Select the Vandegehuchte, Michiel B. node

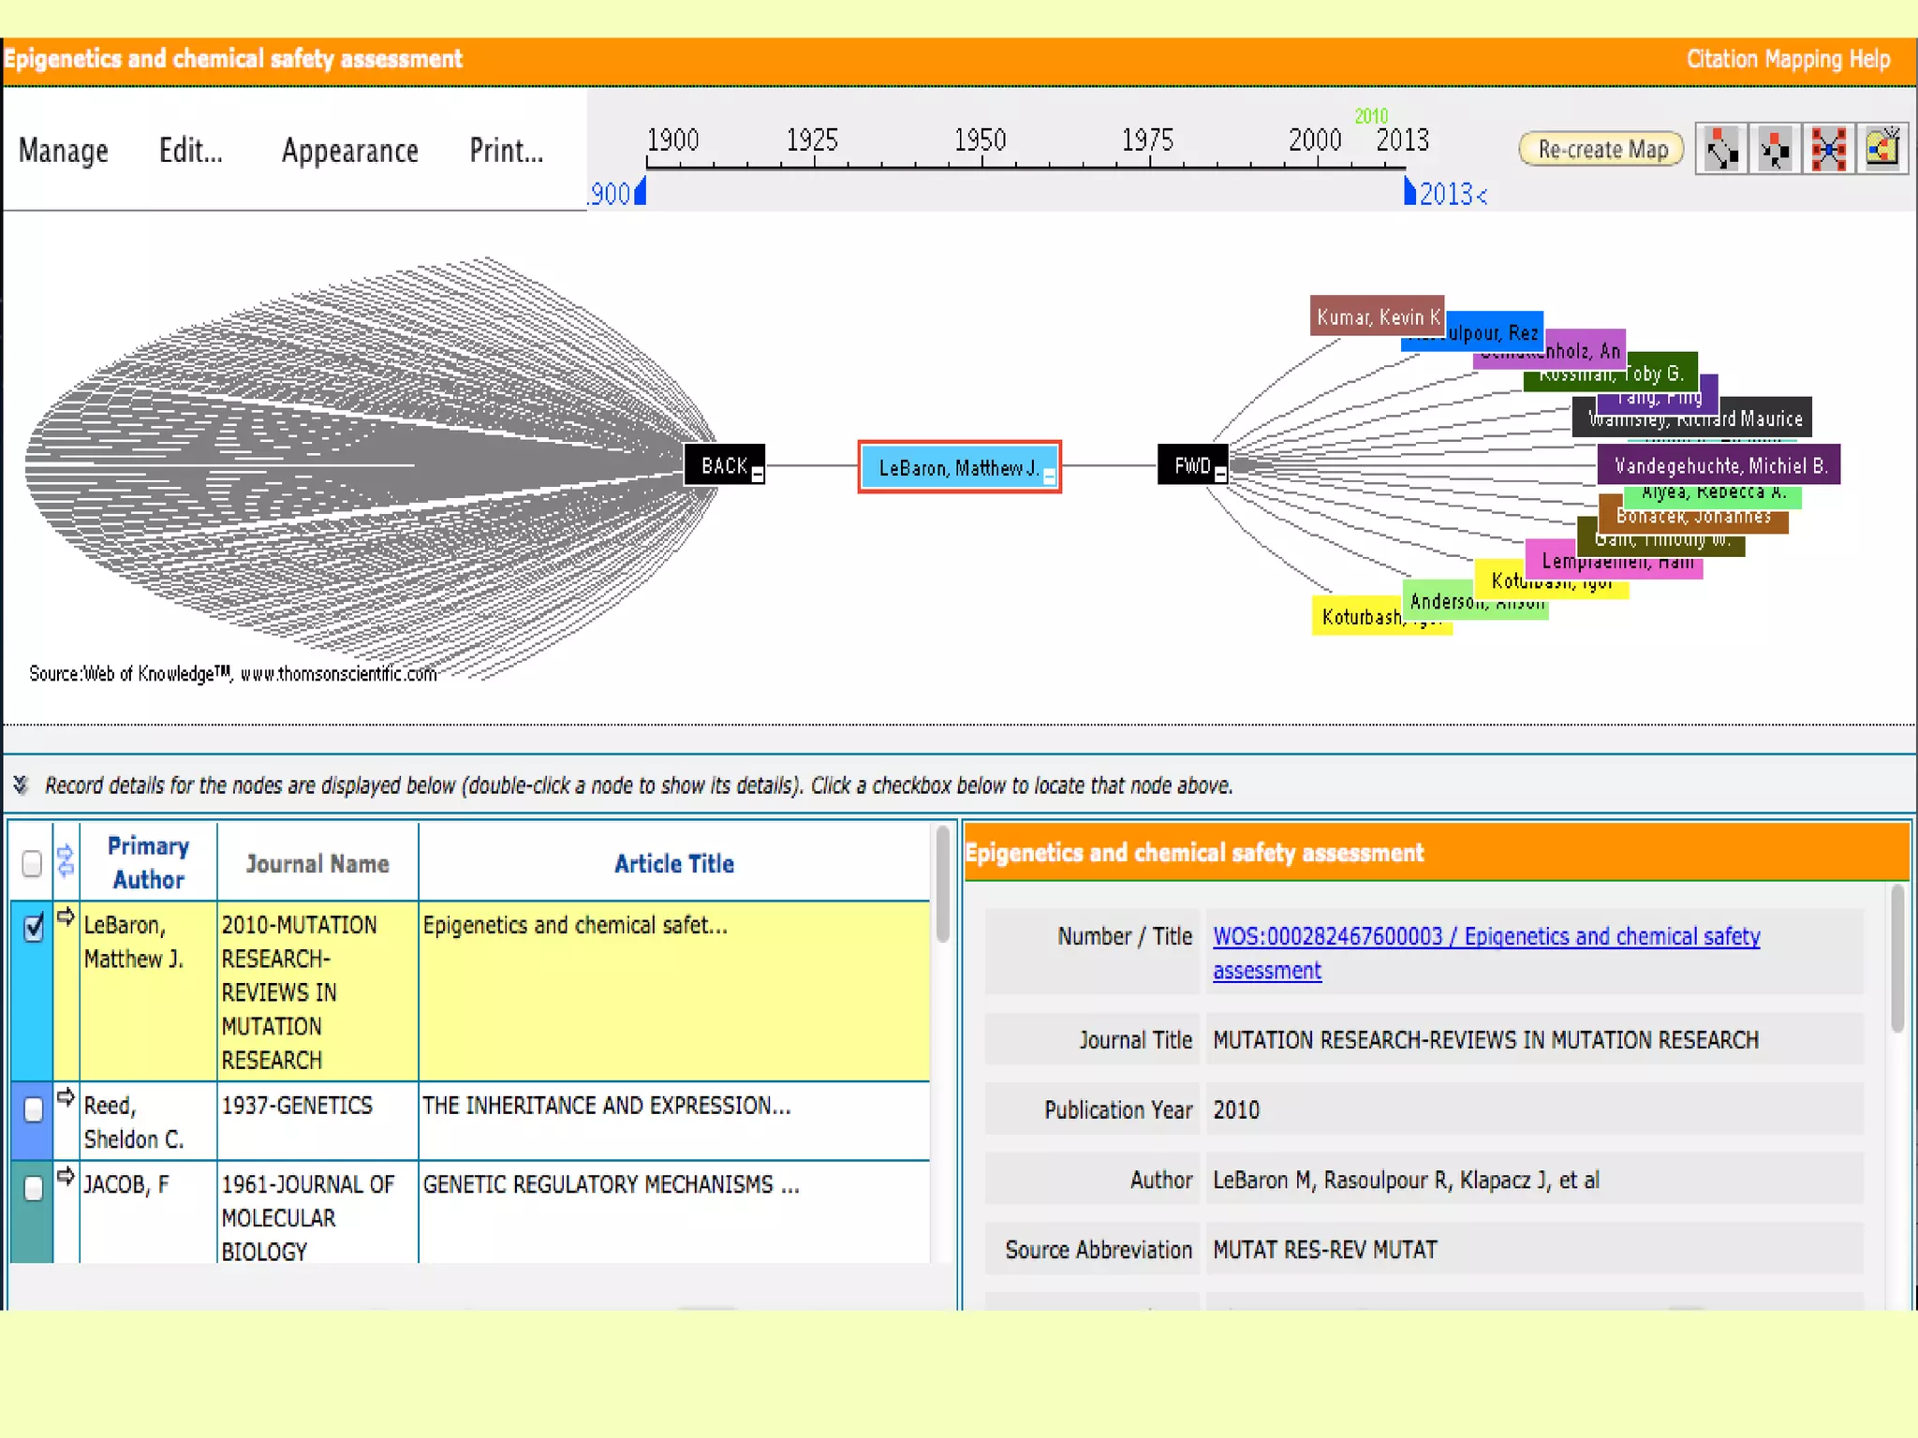click(x=1719, y=465)
